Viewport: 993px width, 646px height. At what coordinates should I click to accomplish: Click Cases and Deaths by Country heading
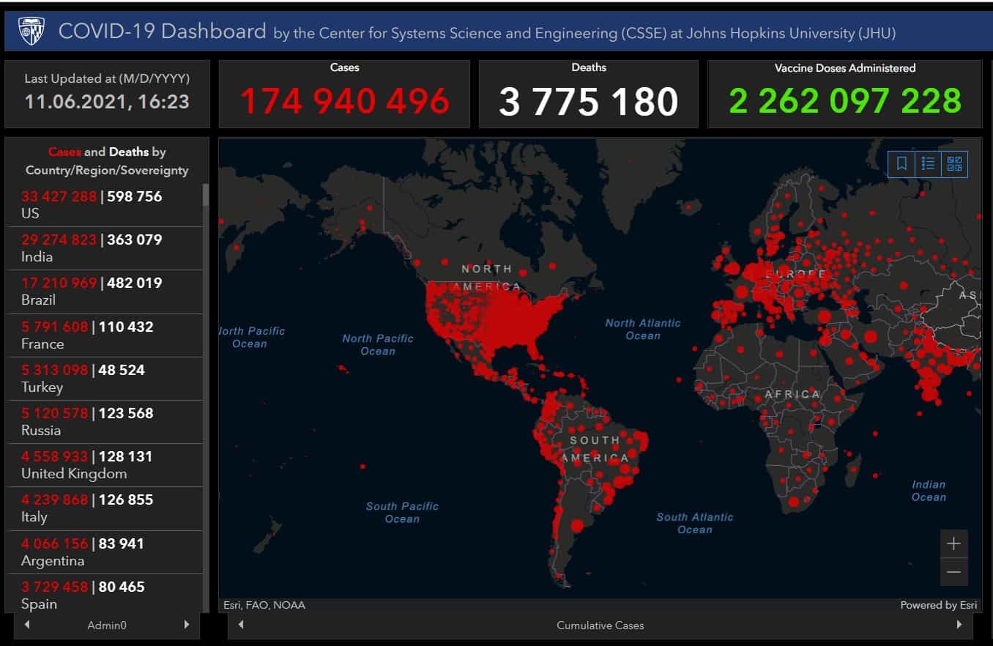107,161
